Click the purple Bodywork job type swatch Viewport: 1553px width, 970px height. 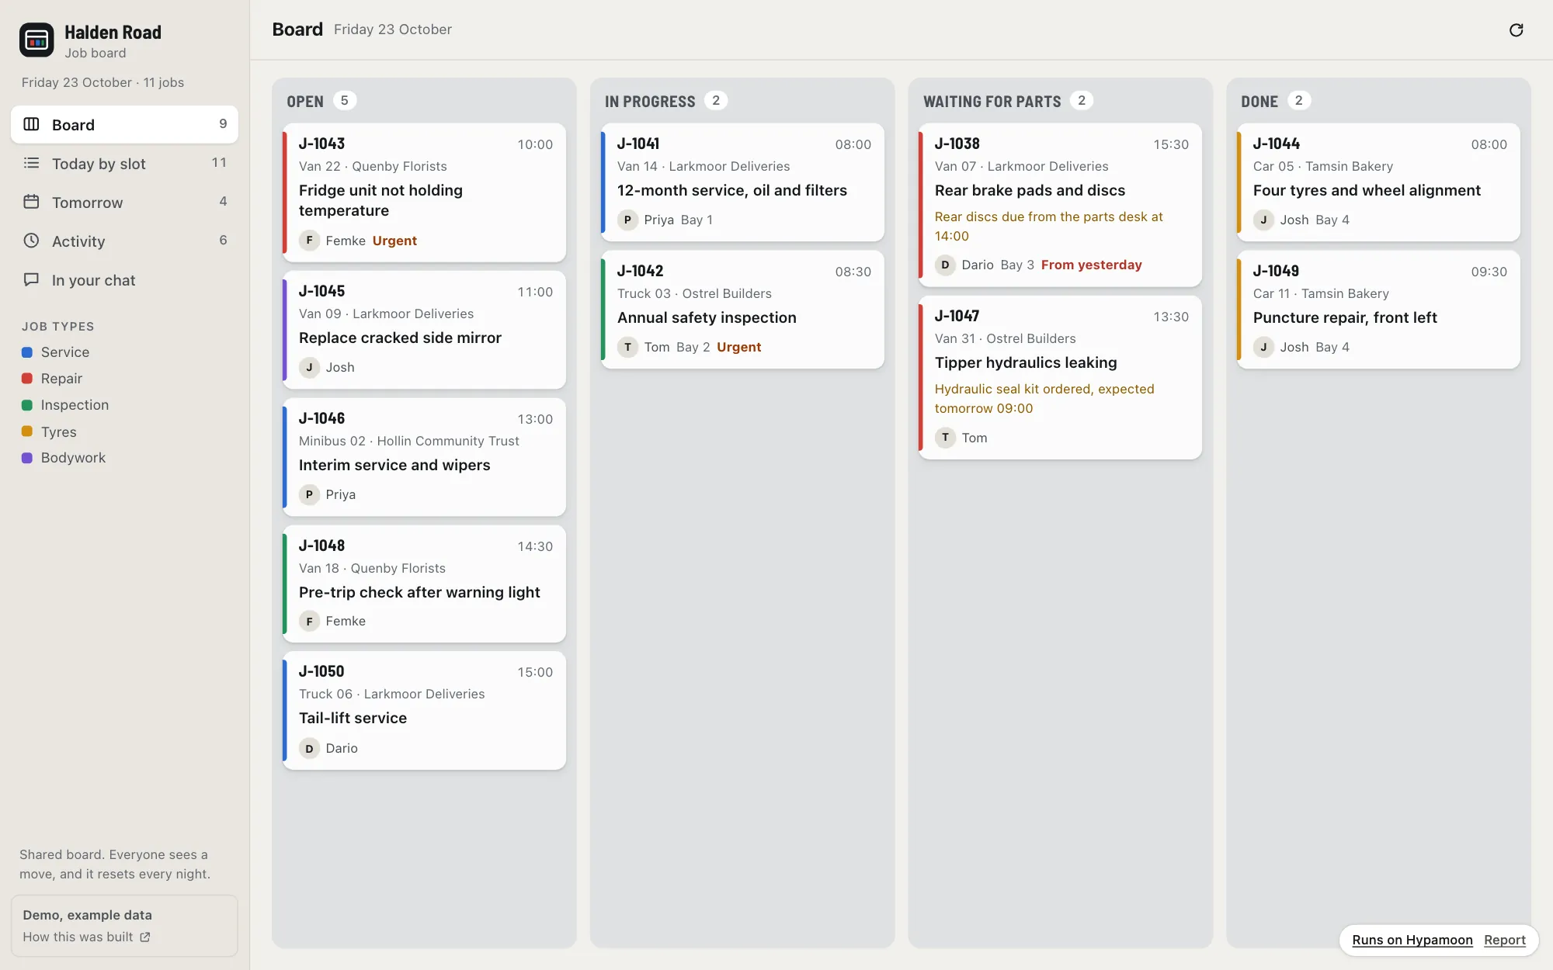27,458
